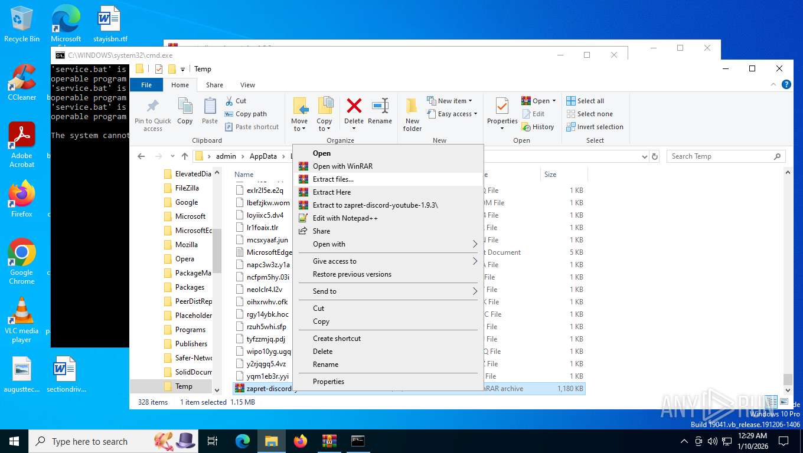
Task: Open the New item dropdown
Action: click(x=449, y=101)
